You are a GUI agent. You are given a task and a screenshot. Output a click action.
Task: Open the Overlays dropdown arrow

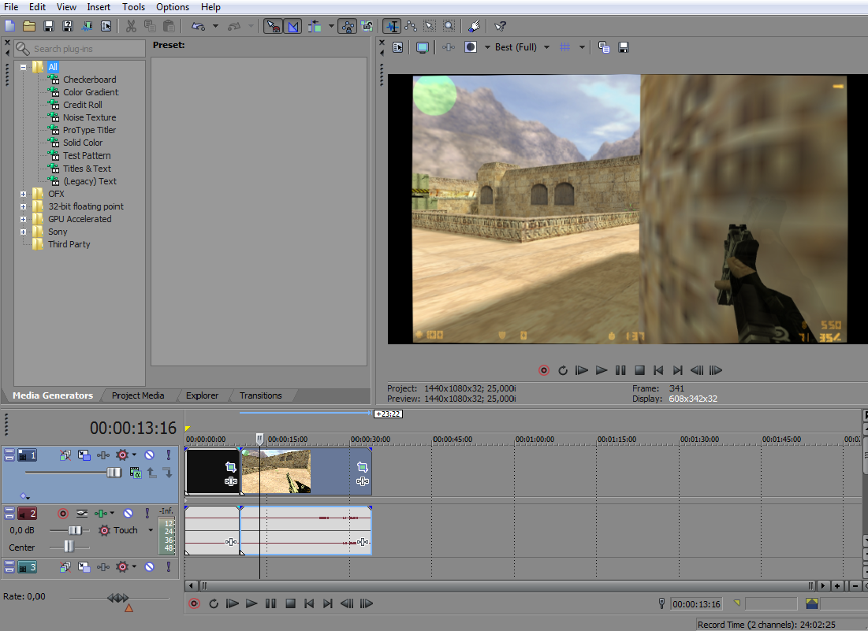[582, 47]
